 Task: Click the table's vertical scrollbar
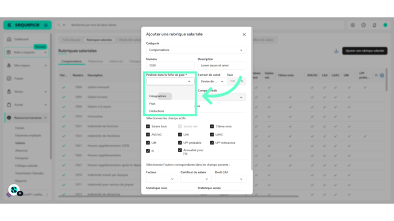tap(387, 80)
